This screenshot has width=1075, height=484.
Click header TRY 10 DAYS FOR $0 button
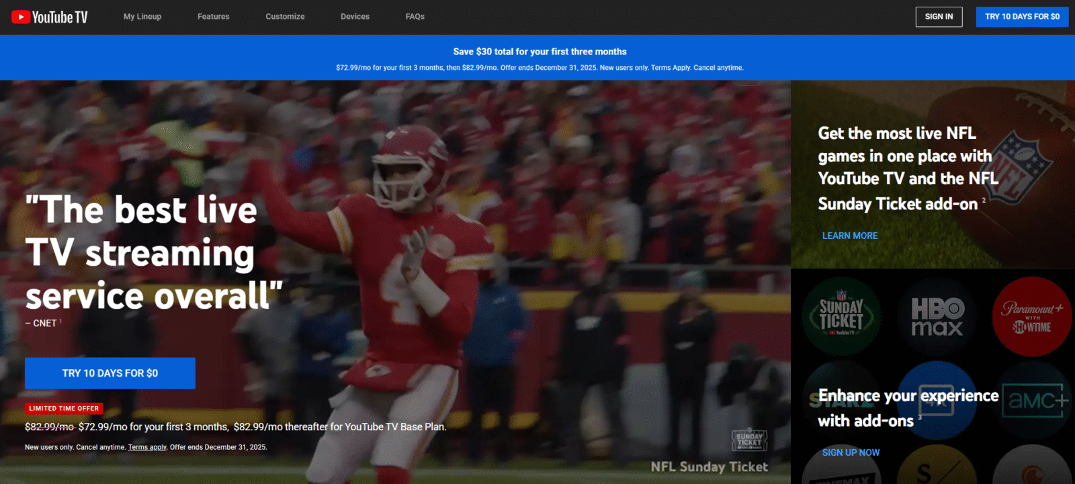point(1022,17)
